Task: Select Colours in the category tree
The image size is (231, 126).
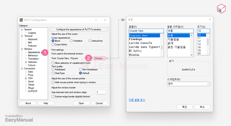Action: [x=32, y=65]
